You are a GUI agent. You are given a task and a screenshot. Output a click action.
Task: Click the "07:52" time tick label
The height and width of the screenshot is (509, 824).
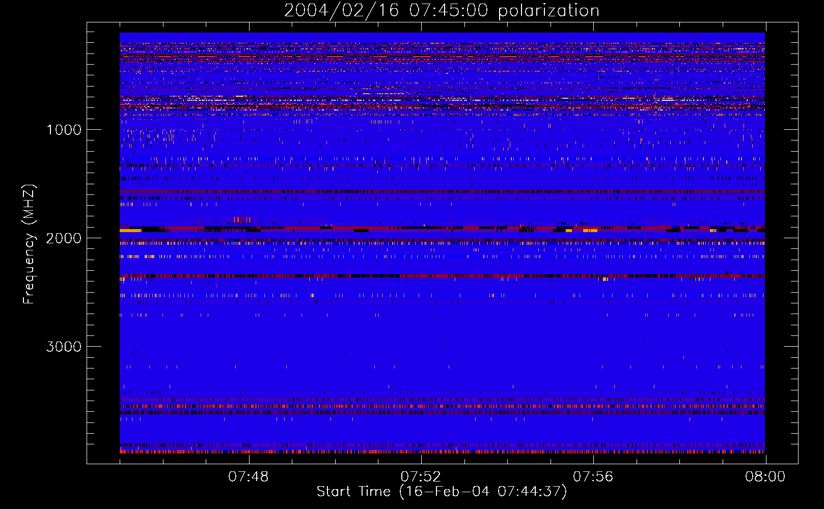421,477
